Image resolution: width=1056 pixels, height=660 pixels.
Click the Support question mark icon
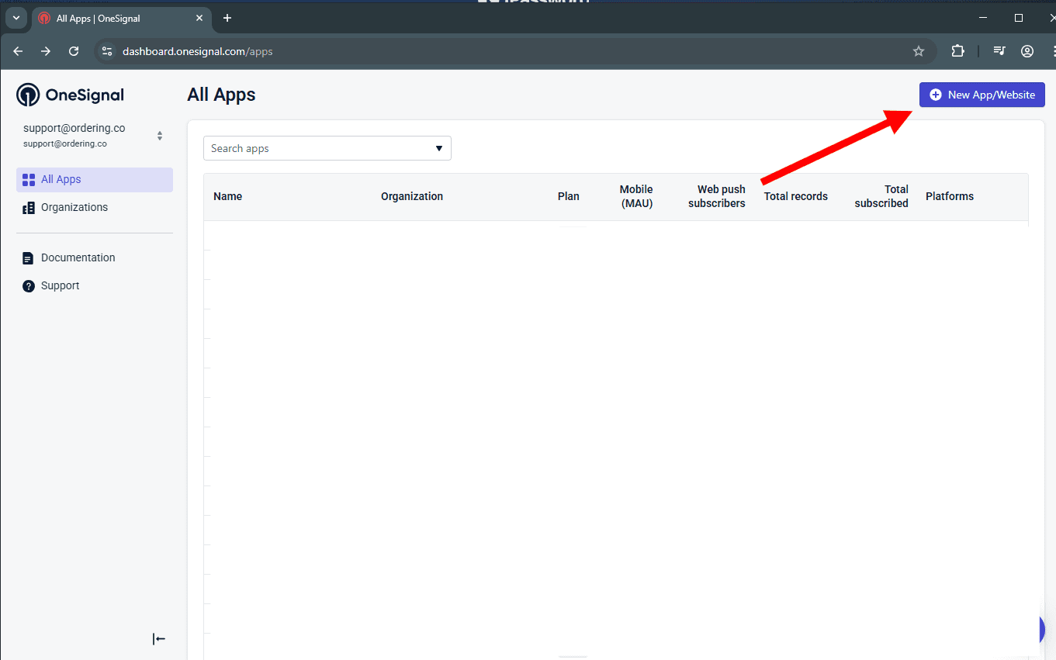tap(29, 286)
